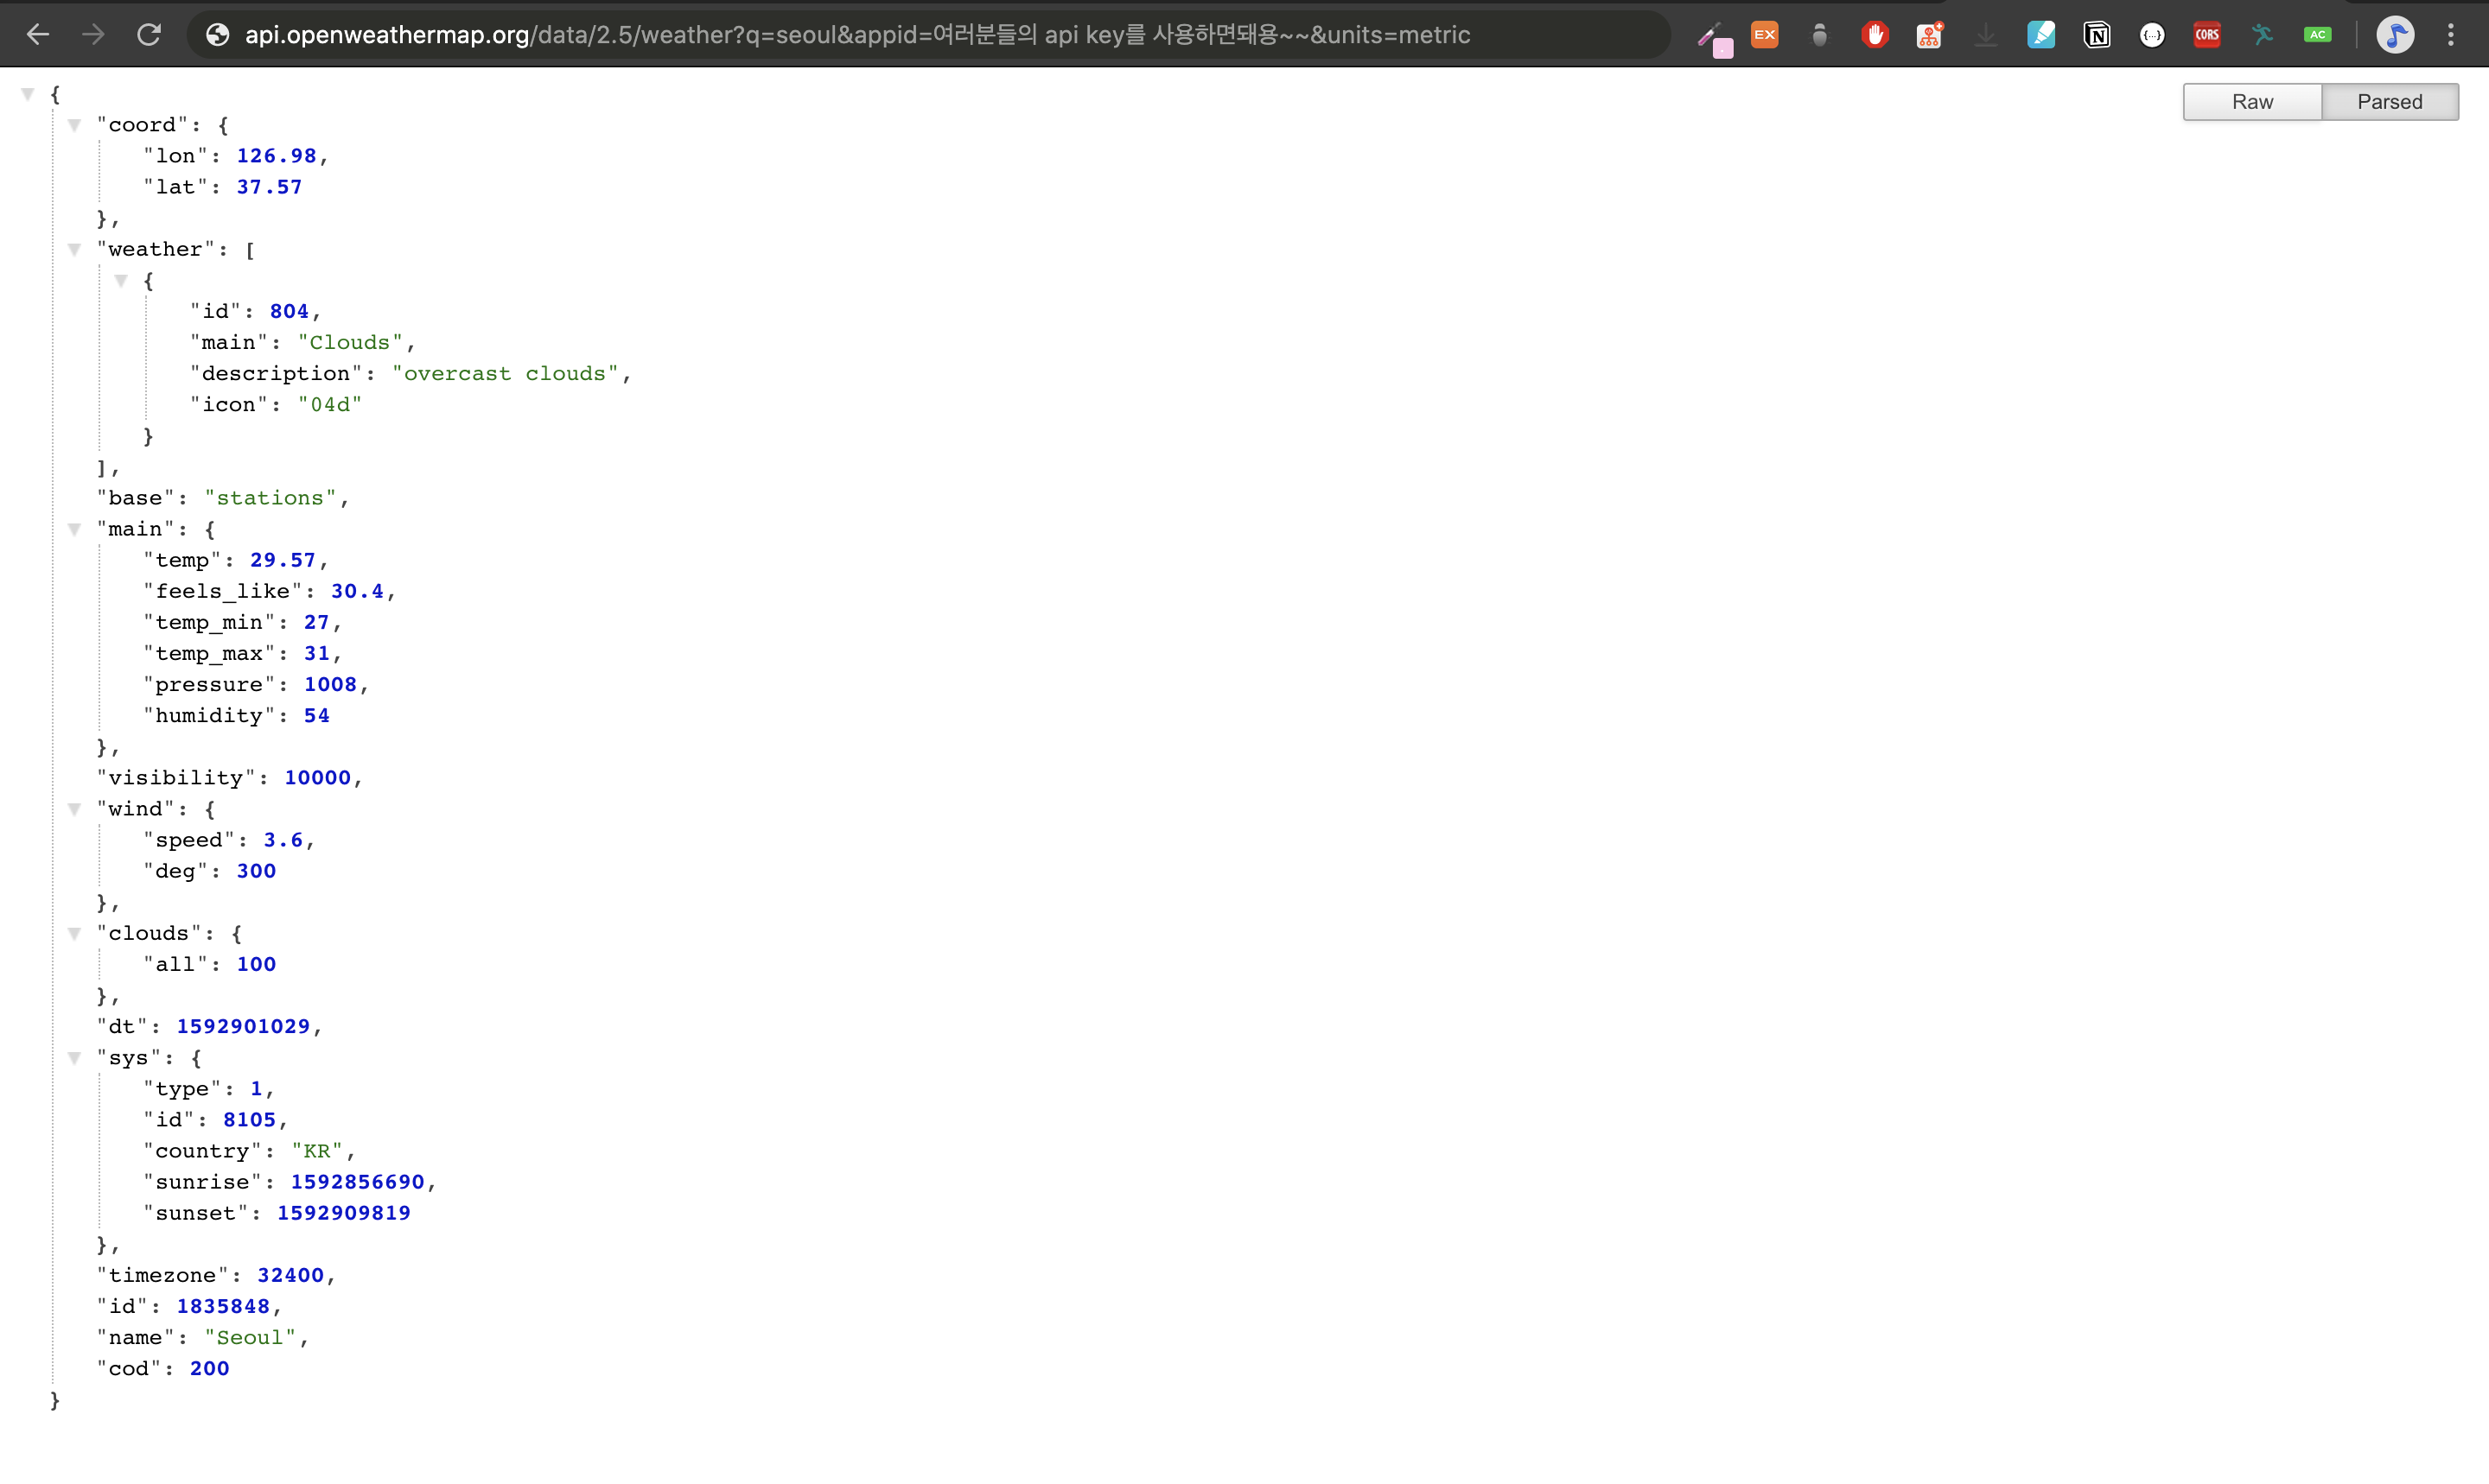Image resolution: width=2489 pixels, height=1484 pixels.
Task: Click the Notion web clipper extension icon
Action: (2096, 35)
